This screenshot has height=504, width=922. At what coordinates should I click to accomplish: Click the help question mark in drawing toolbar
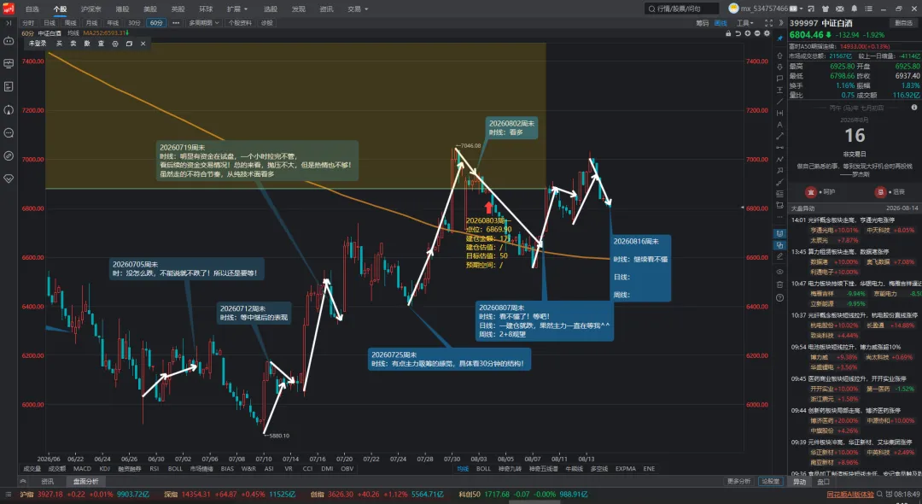pyautogui.click(x=779, y=297)
